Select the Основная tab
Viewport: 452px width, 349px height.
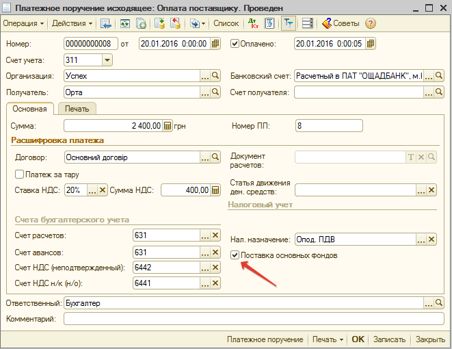click(x=29, y=108)
